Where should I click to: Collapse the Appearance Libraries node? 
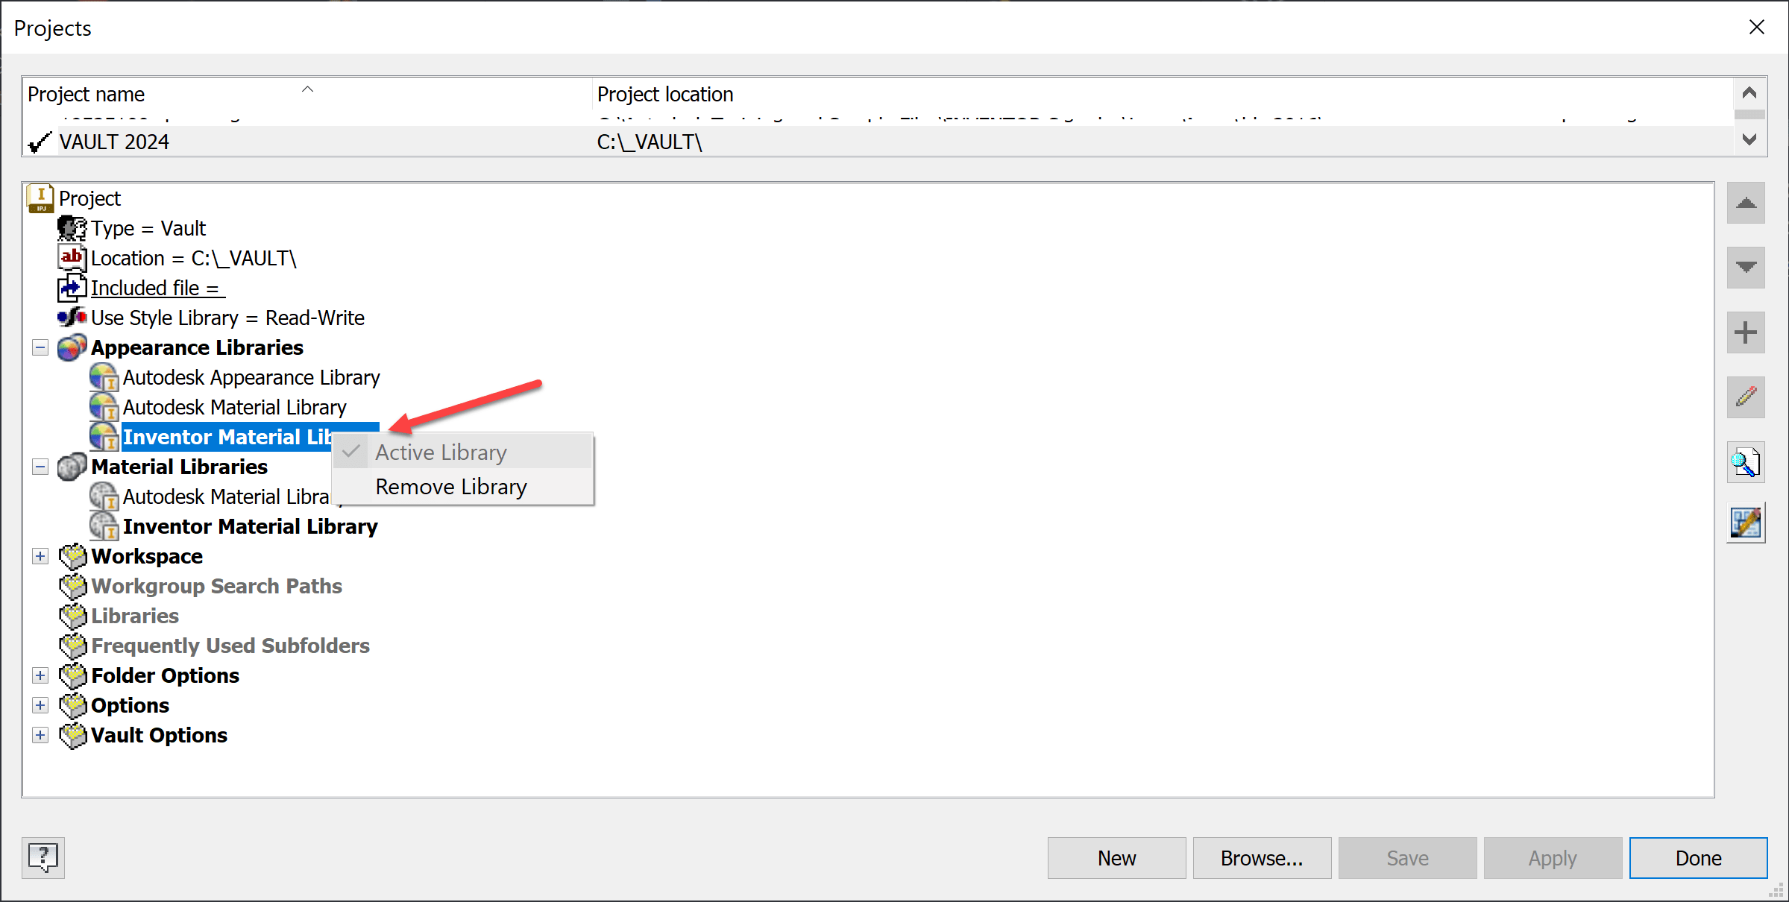[x=40, y=347]
